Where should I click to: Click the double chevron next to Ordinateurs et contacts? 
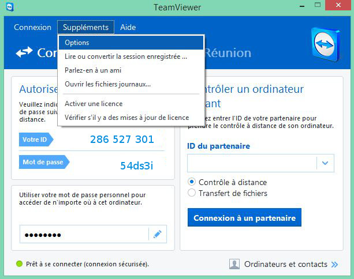coord(334,265)
